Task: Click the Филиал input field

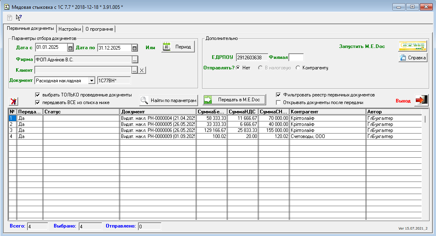Action: pos(296,58)
